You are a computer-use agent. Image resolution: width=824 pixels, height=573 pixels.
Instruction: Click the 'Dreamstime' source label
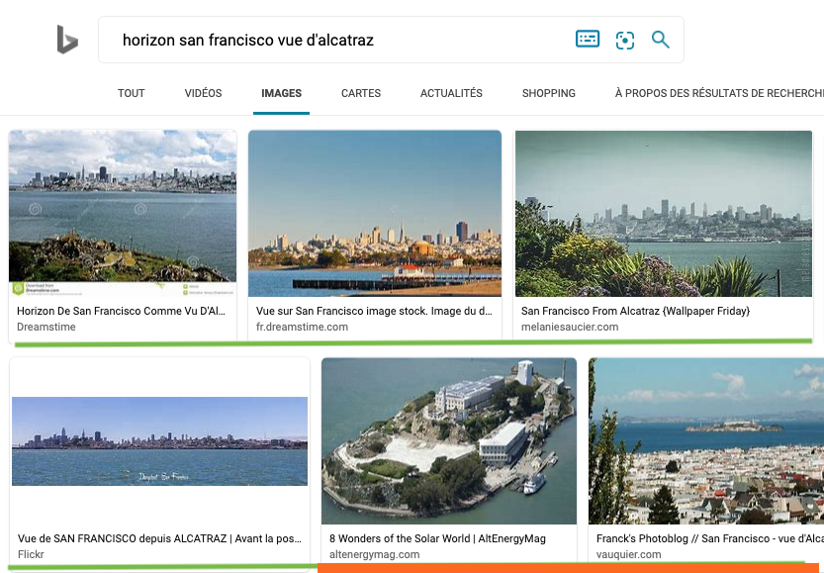pyautogui.click(x=46, y=327)
